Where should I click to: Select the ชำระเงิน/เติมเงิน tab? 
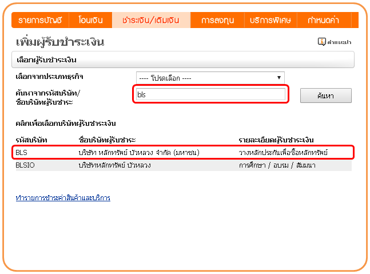[151, 20]
